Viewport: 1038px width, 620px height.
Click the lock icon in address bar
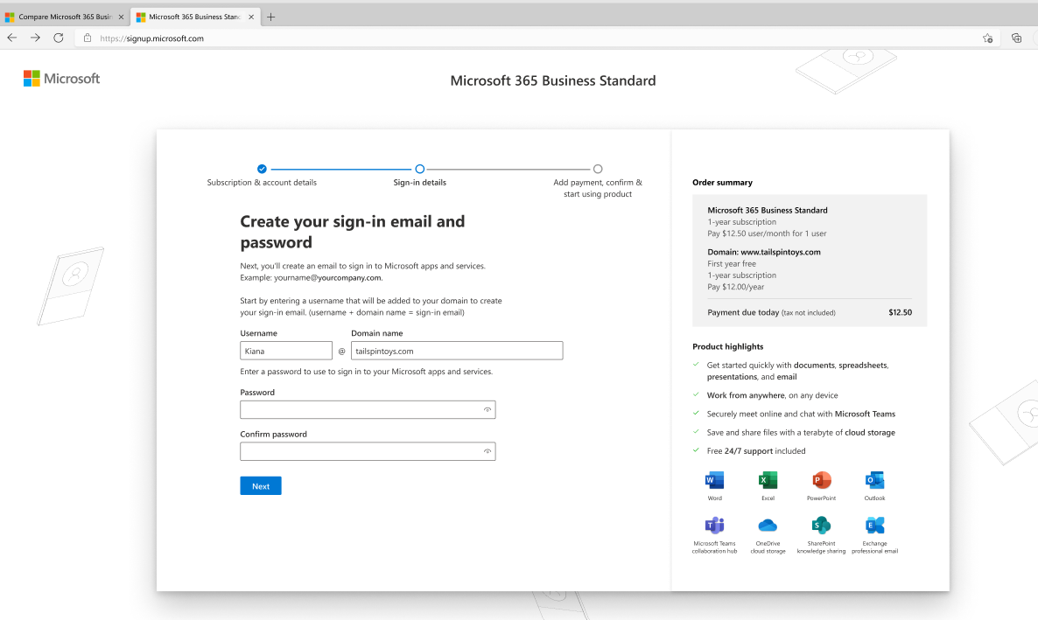coord(88,38)
